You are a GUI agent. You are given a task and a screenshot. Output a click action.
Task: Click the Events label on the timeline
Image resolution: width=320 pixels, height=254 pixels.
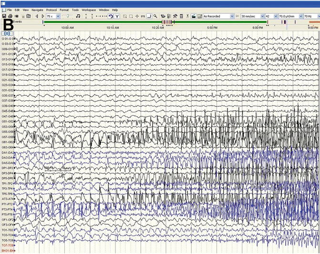coord(18,22)
